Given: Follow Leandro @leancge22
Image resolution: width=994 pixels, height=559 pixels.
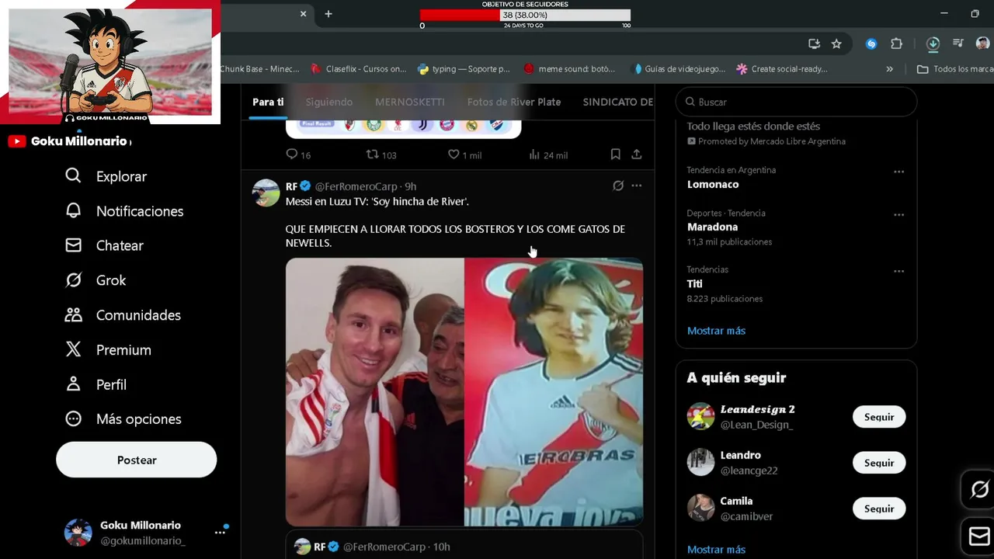Looking at the screenshot, I should 879,463.
